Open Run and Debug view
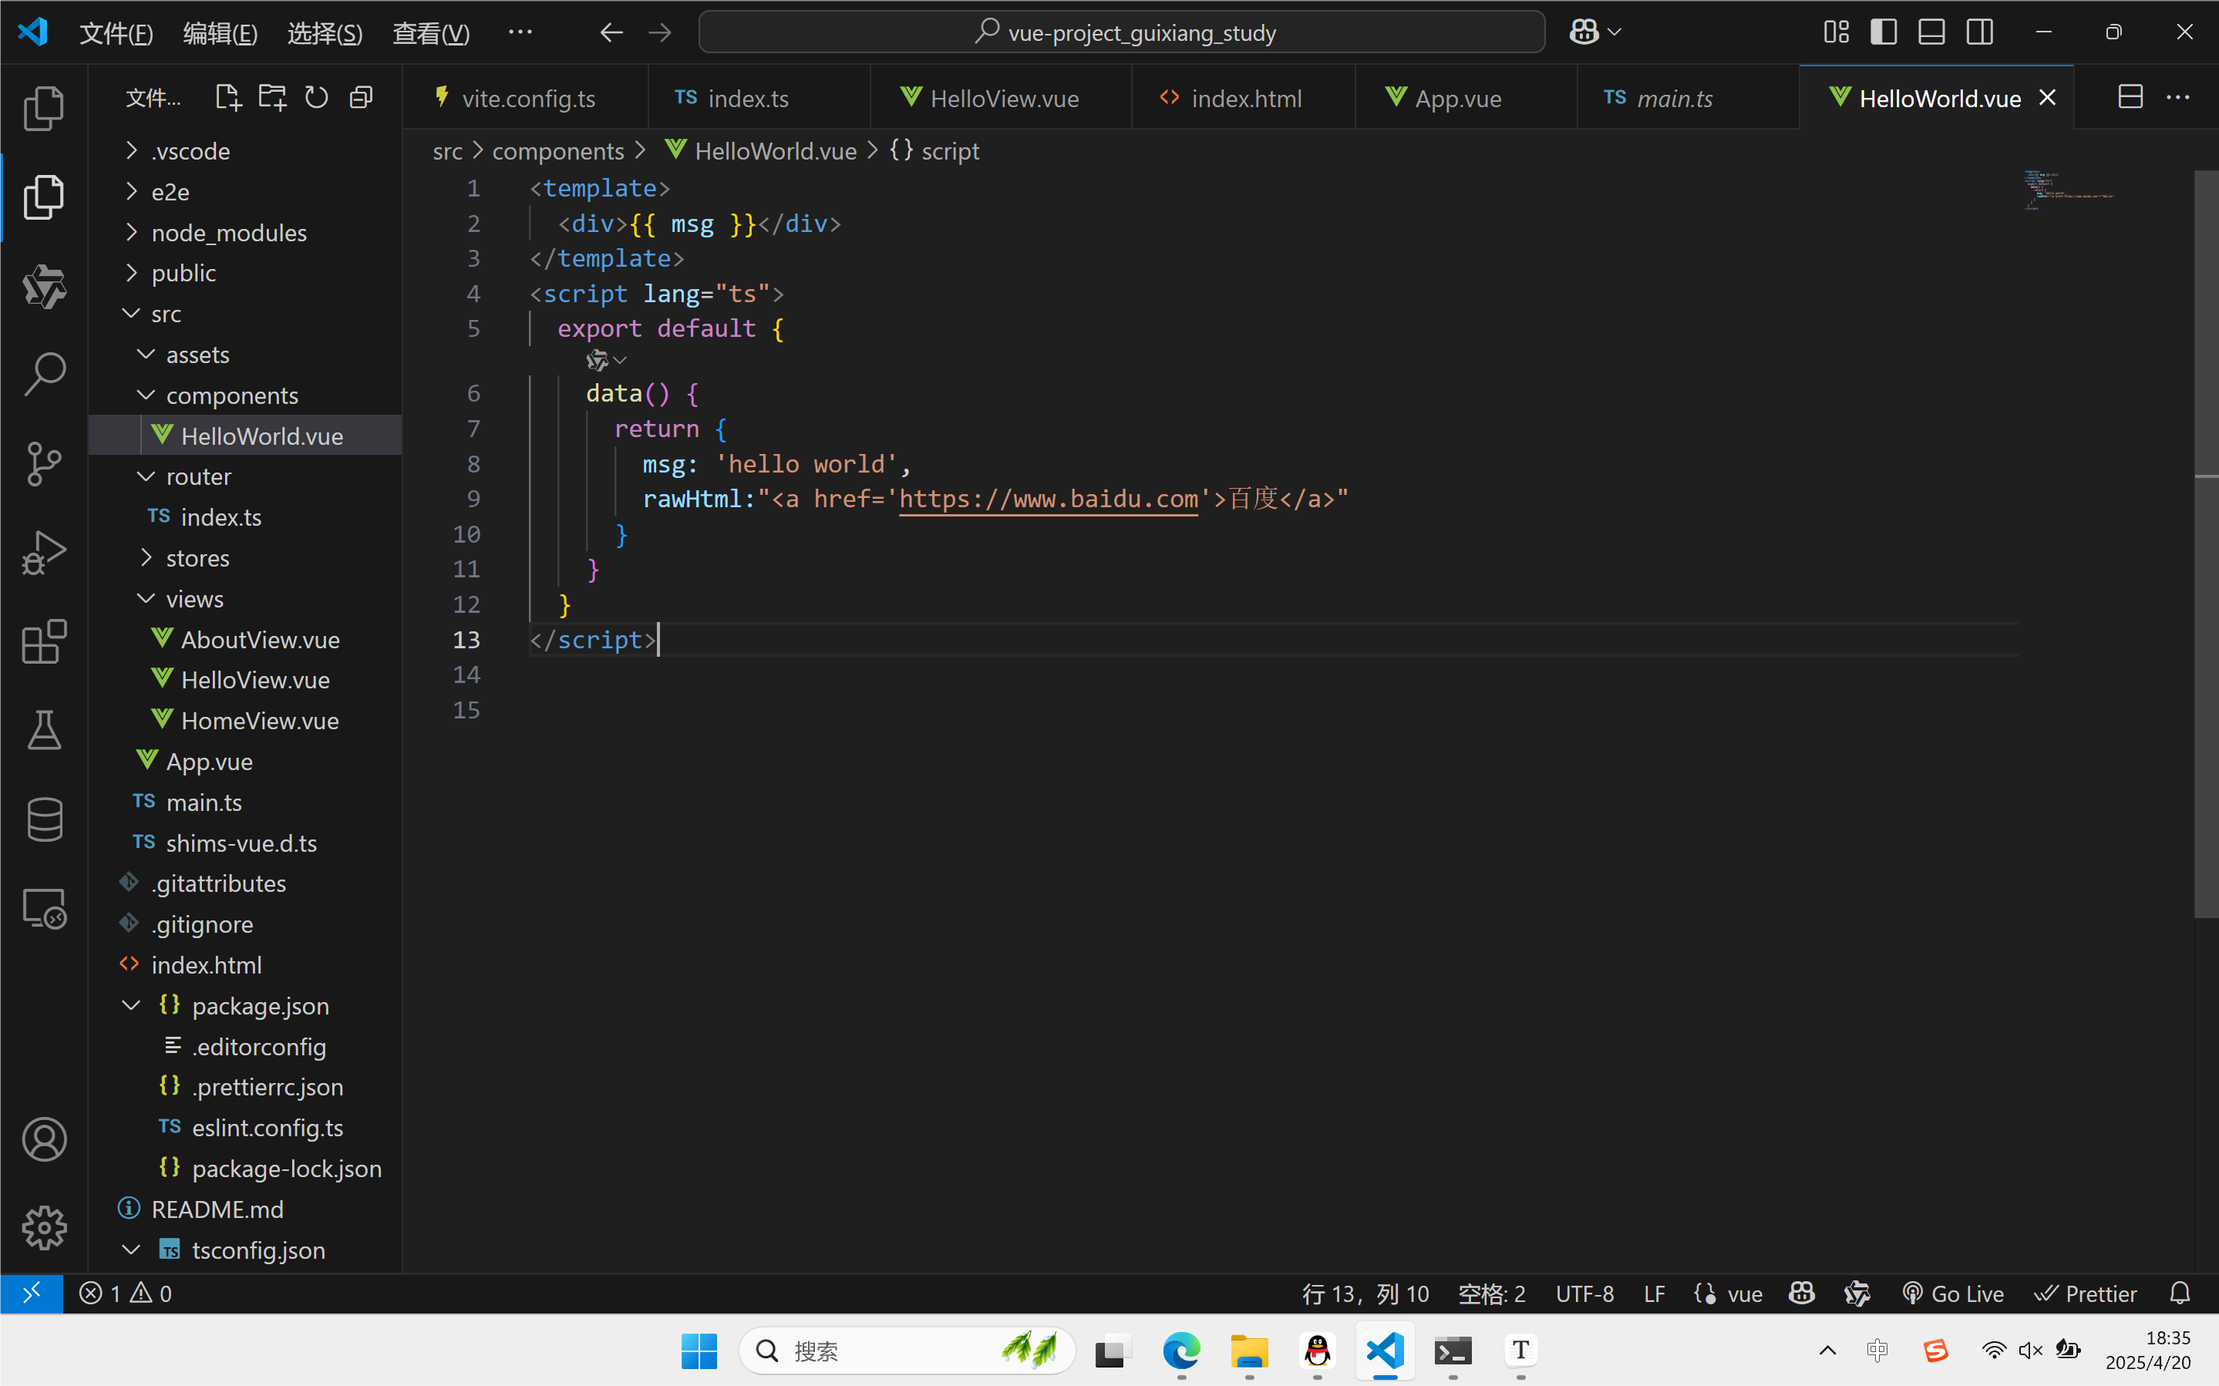This screenshot has width=2219, height=1386. click(44, 552)
